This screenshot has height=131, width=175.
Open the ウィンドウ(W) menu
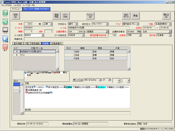coord(6,5)
